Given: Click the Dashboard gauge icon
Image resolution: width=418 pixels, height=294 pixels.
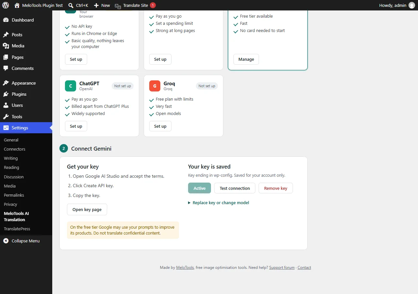Looking at the screenshot, I should 6,20.
